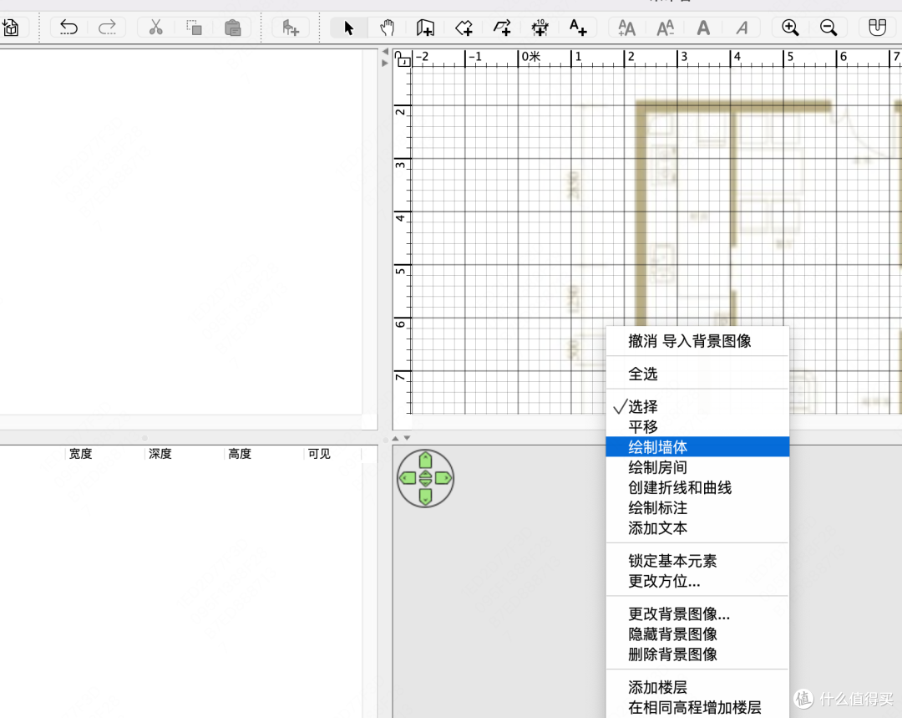Toggle bold text style
902x718 pixels.
coord(703,27)
